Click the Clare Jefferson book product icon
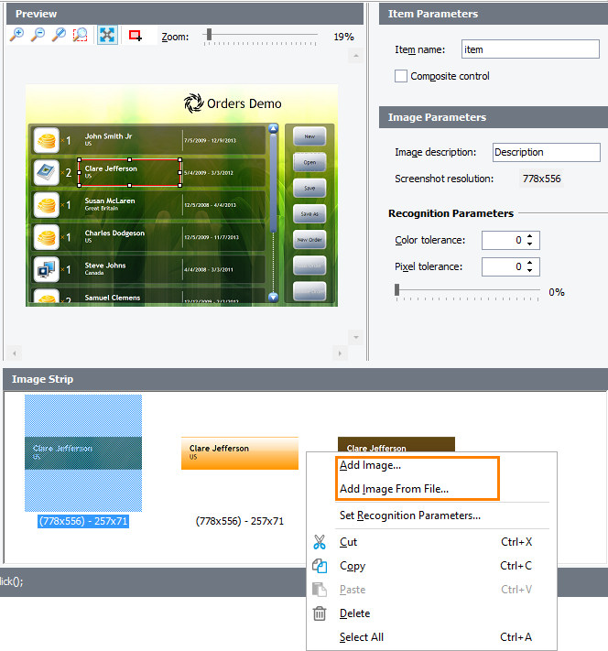The image size is (608, 651). pyautogui.click(x=46, y=172)
